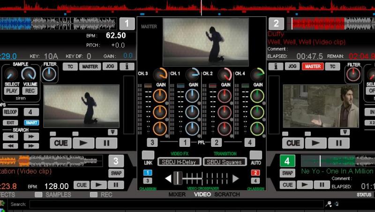Image resolution: width=375 pixels, height=212 pixels.
Task: Swap deck 4 with SWAP button
Action: pyautogui.click(x=287, y=173)
